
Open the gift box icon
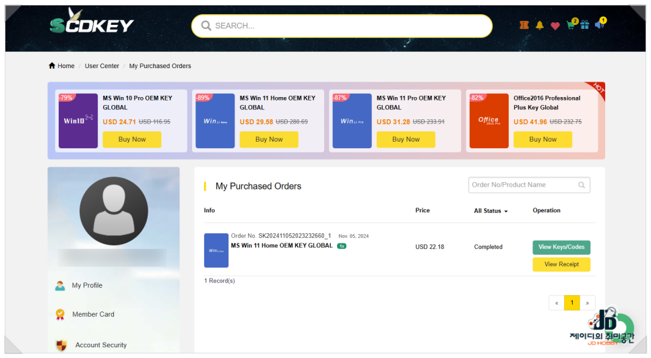584,25
